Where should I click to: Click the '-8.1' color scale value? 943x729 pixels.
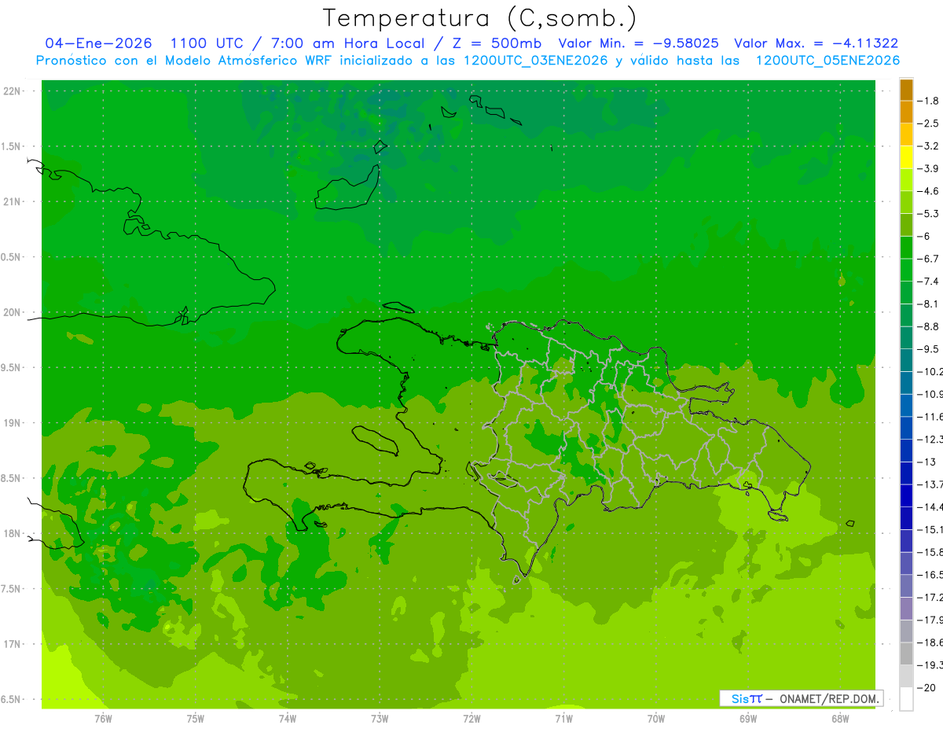(928, 304)
